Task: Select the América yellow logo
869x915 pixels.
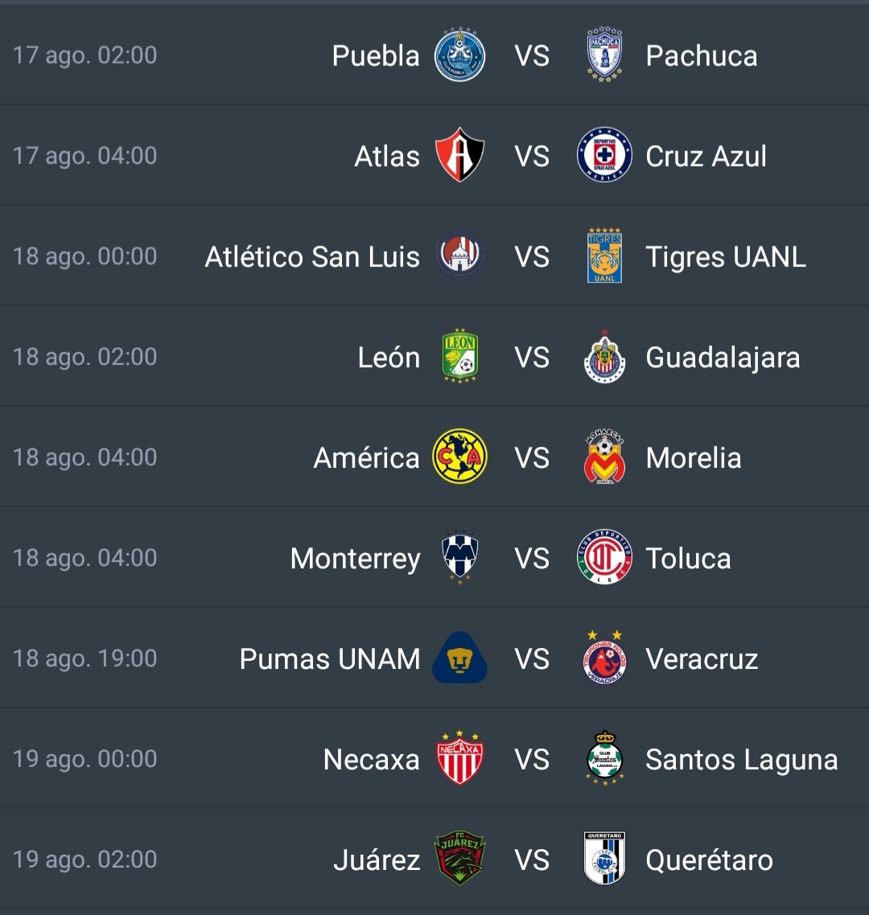Action: 459,457
